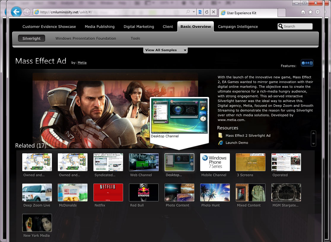Open the Operated sample thumbnail
The height and width of the screenshot is (242, 331).
tap(286, 162)
